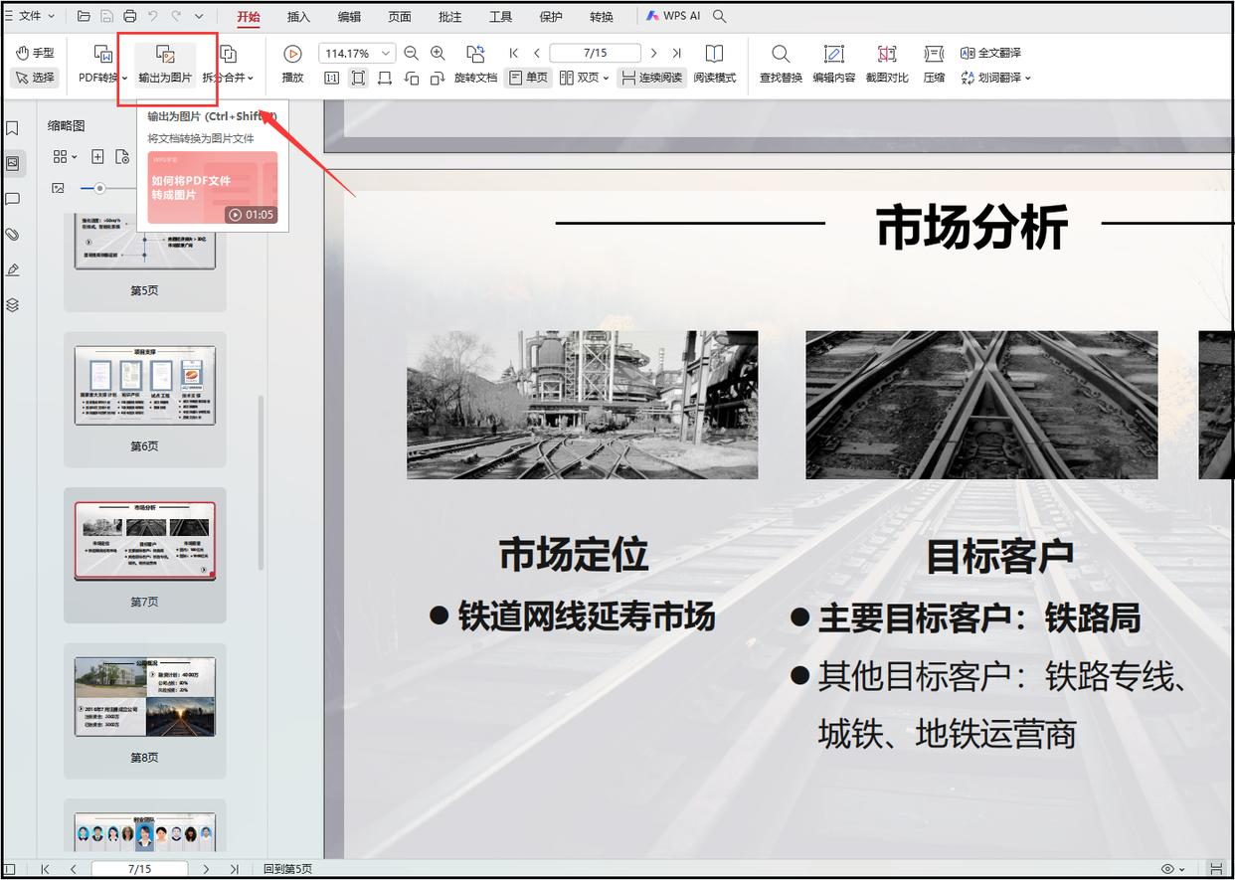Click the WPS AI button
Viewport: 1235px width, 880px height.
pos(673,16)
